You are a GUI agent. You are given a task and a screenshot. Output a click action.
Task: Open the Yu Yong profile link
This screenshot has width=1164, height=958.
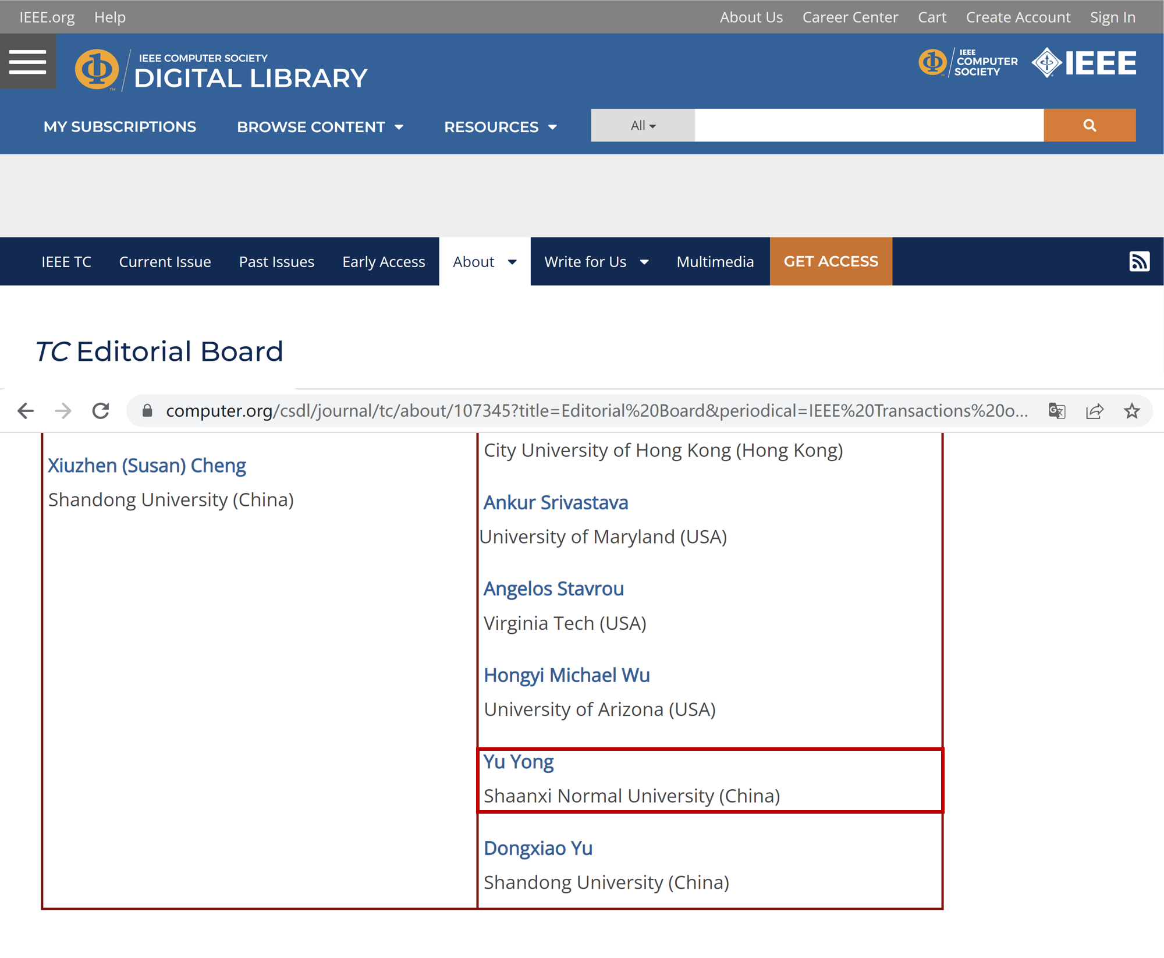[518, 761]
